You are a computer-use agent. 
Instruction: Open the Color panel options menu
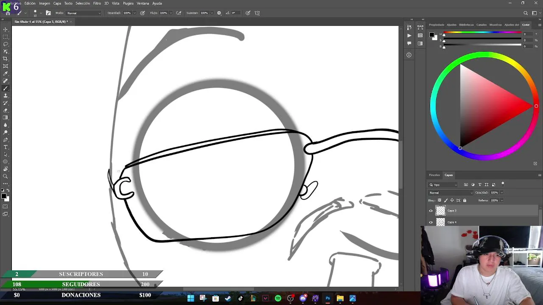coord(540,25)
